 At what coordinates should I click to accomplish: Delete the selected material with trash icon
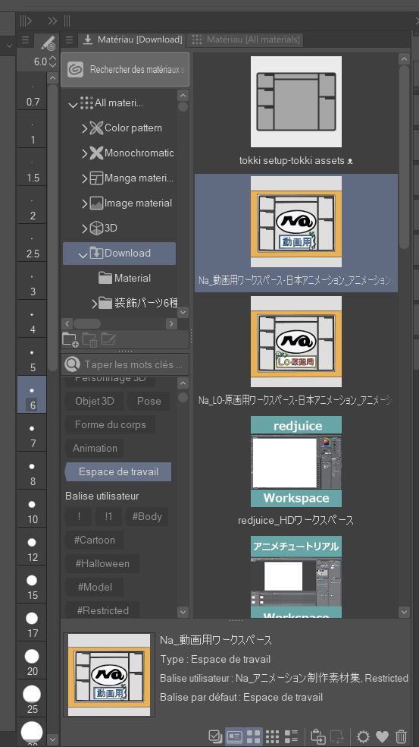(402, 736)
